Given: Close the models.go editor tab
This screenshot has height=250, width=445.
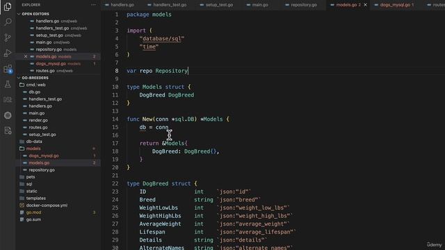Looking at the screenshot, I should [x=365, y=5].
